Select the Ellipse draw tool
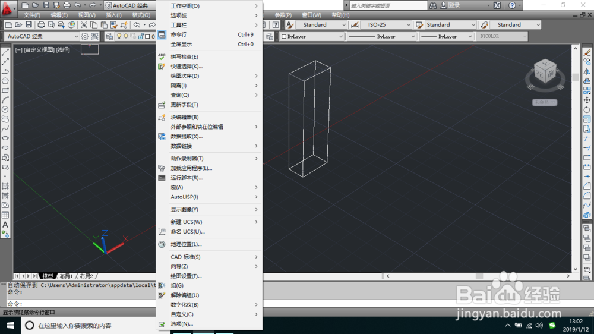 point(5,138)
